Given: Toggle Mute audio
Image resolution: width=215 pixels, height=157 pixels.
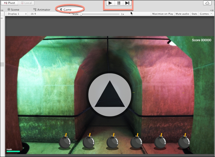Looking at the screenshot, I should point(182,14).
